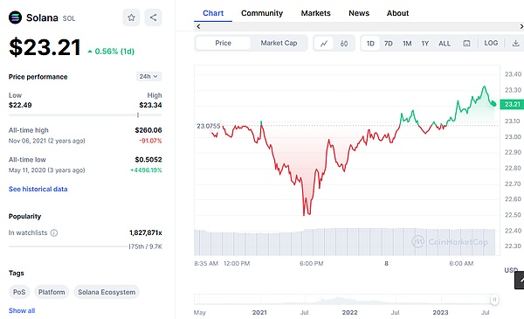The image size is (524, 319).
Task: Add Solana to watchlist with star icon
Action: pyautogui.click(x=131, y=17)
